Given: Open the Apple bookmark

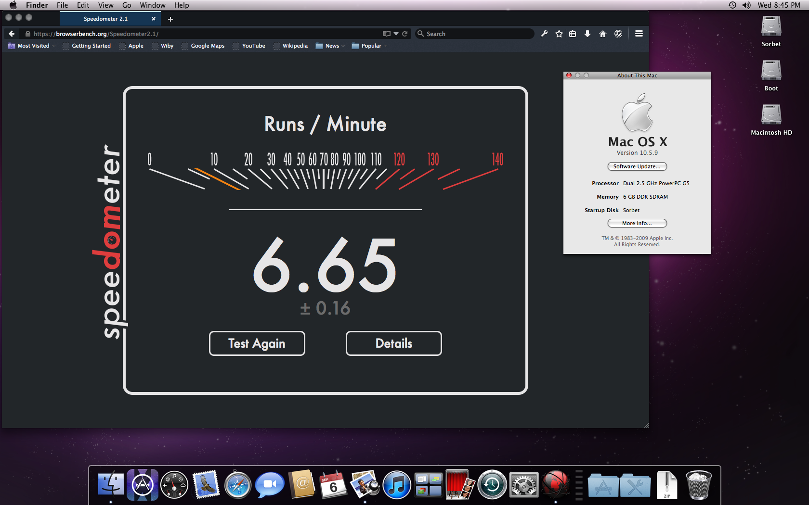Looking at the screenshot, I should click(x=131, y=46).
